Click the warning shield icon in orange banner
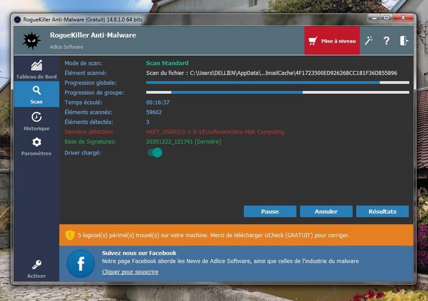 [x=70, y=235]
